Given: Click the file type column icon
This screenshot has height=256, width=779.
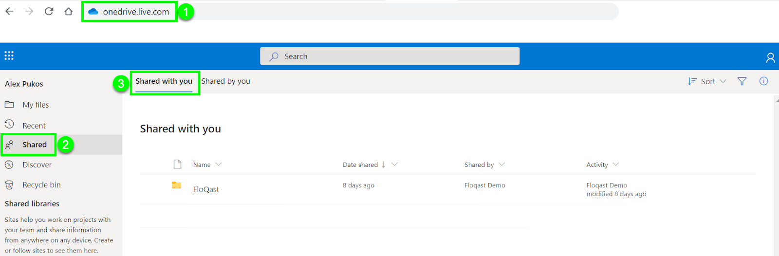Looking at the screenshot, I should 177,164.
